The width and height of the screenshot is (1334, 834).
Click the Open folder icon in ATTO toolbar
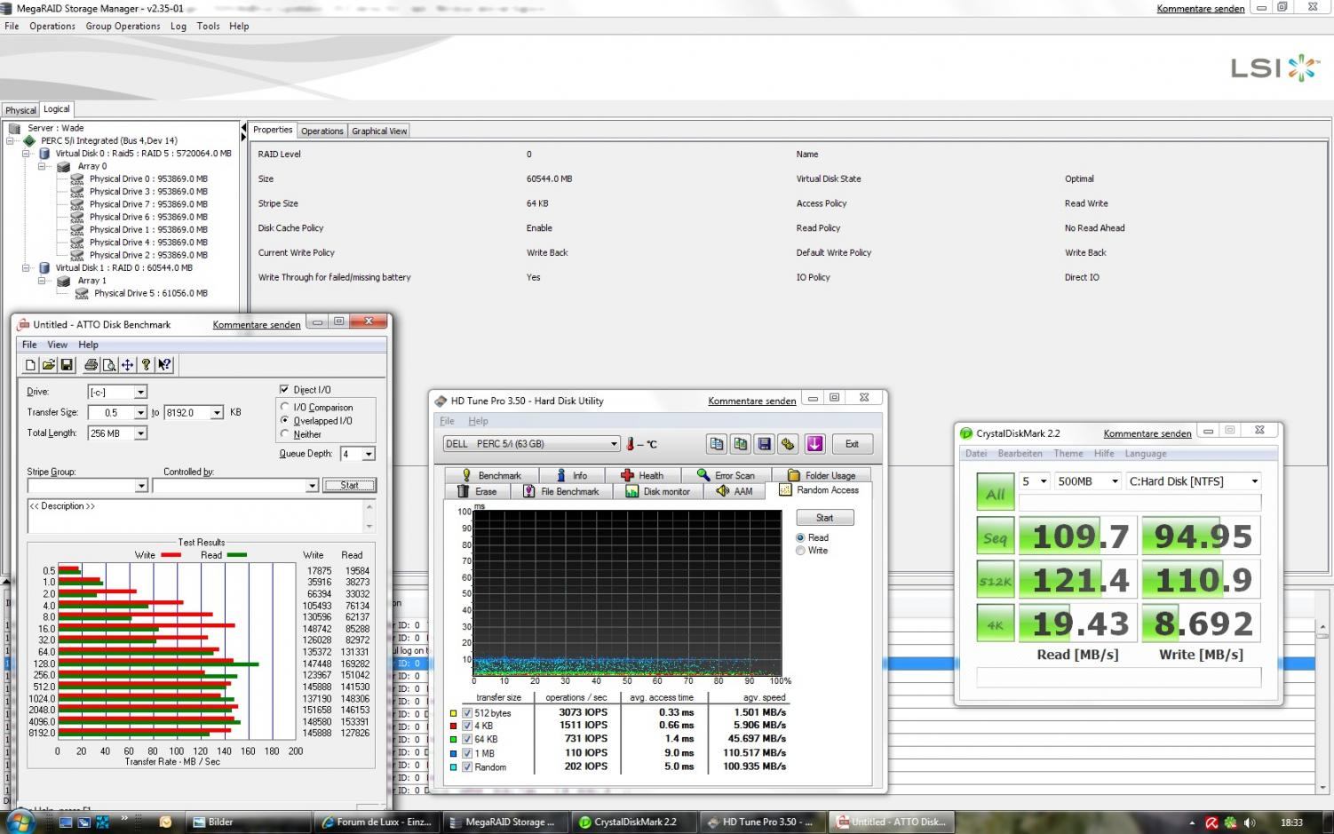pos(49,365)
